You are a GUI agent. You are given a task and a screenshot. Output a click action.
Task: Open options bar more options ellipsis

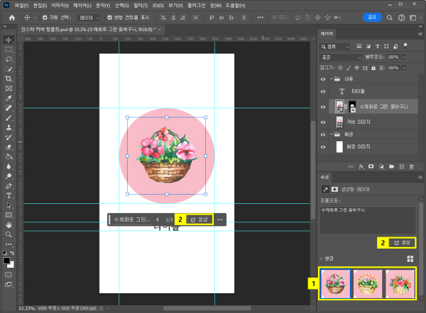click(260, 18)
